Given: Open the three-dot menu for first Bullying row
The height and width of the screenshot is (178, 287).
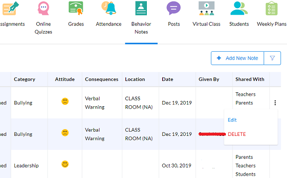Looking at the screenshot, I should pyautogui.click(x=275, y=103).
